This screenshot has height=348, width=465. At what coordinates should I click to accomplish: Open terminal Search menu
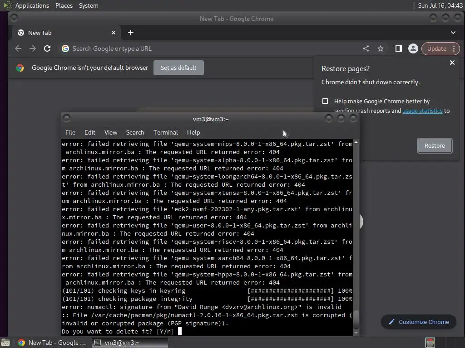135,133
